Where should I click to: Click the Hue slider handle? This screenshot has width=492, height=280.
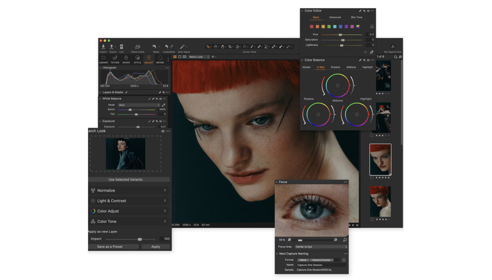point(340,35)
